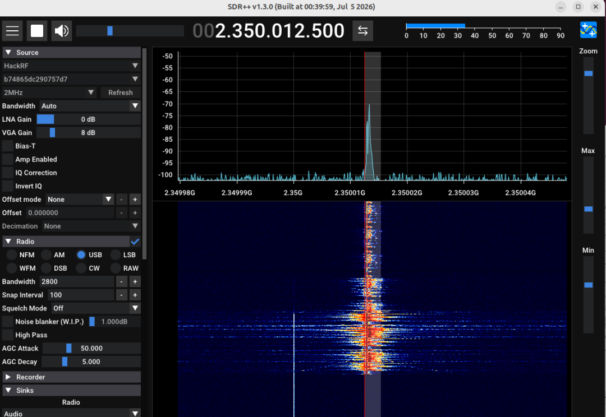The image size is (606, 417).
Task: Open the Offset mode dropdown
Action: [x=80, y=200]
